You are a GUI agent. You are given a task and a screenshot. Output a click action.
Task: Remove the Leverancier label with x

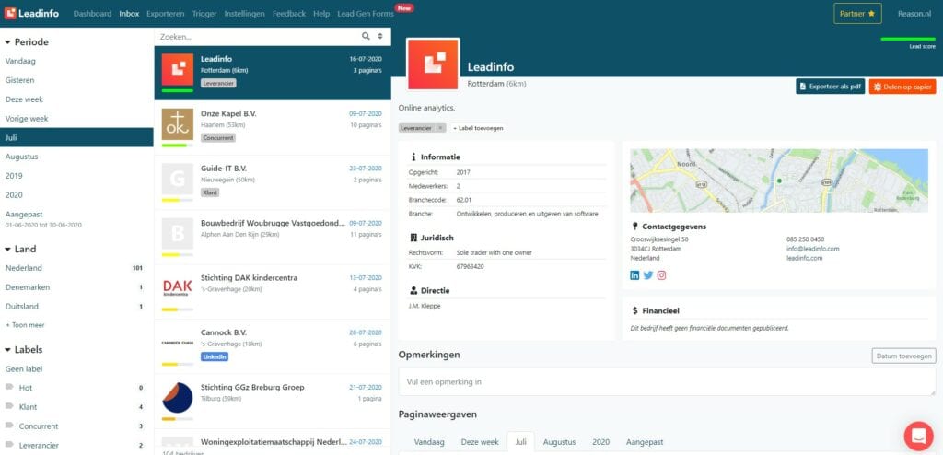439,128
